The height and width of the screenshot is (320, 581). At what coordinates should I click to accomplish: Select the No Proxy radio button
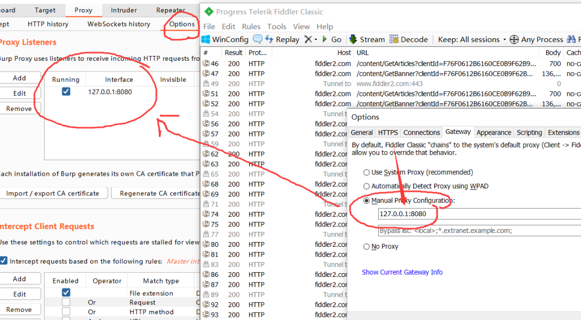pyautogui.click(x=366, y=246)
